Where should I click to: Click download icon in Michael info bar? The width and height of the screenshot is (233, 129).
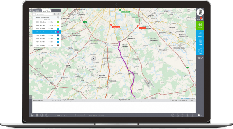click(55, 101)
